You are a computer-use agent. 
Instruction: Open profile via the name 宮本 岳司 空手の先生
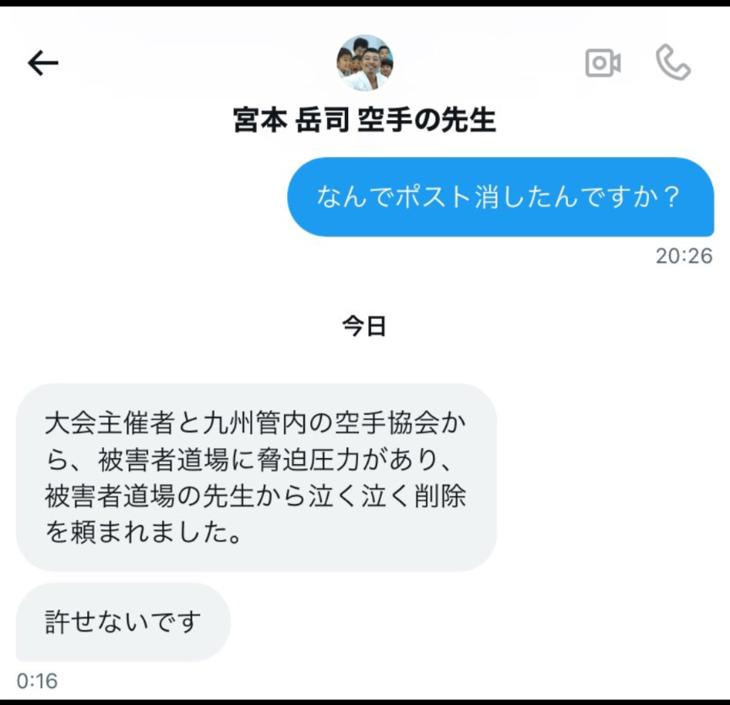(364, 120)
